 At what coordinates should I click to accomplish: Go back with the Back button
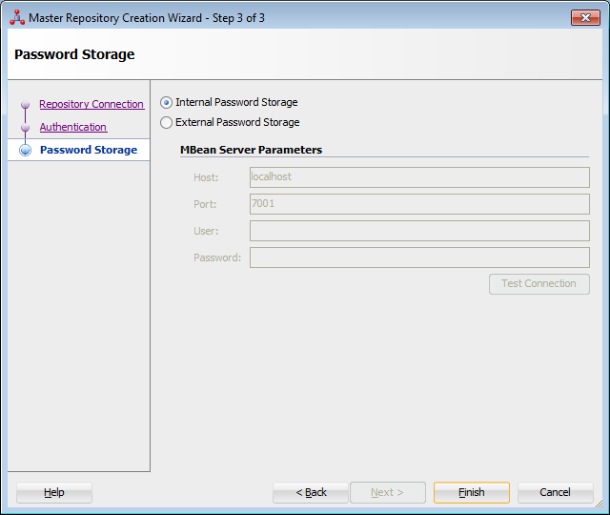tap(311, 492)
